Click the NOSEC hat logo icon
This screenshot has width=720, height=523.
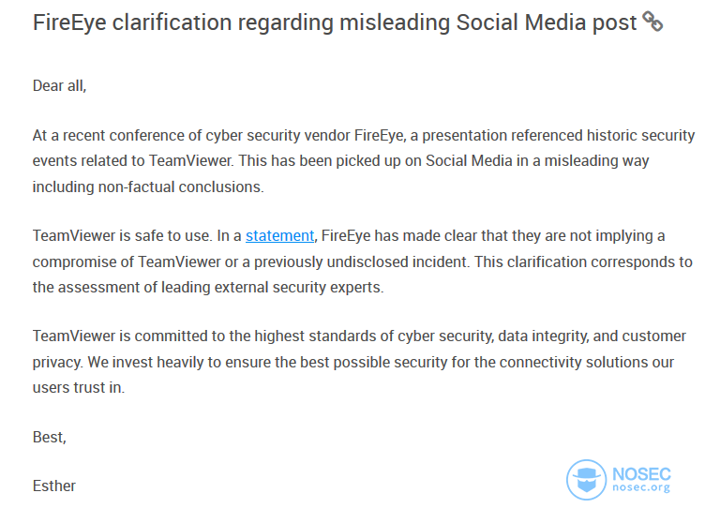(x=586, y=479)
